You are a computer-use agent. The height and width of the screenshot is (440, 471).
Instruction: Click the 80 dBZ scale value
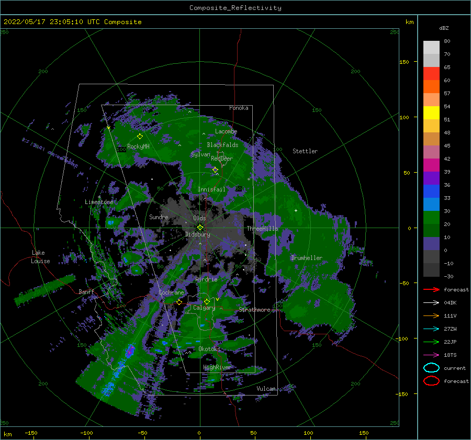(x=447, y=41)
